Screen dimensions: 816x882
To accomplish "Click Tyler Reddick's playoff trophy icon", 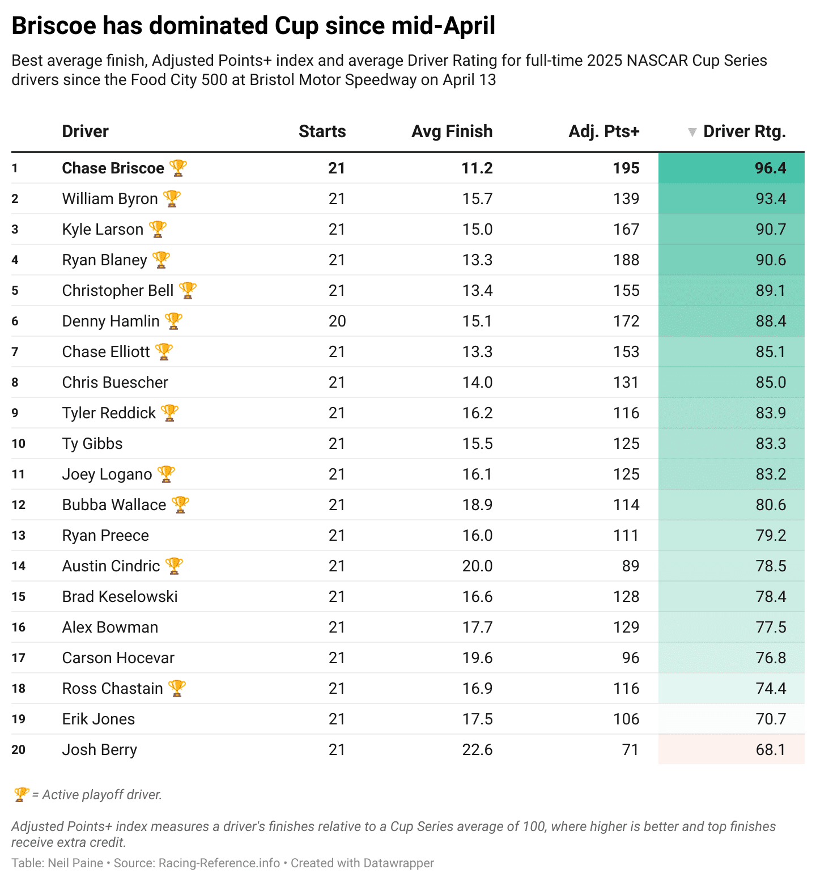I will pyautogui.click(x=169, y=413).
